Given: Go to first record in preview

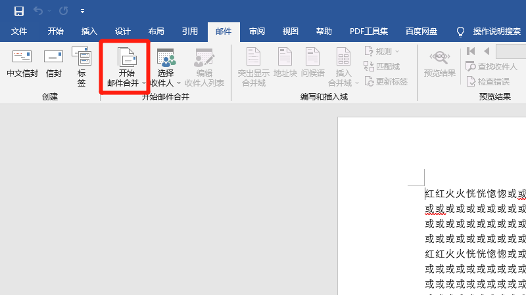Looking at the screenshot, I should [x=471, y=51].
